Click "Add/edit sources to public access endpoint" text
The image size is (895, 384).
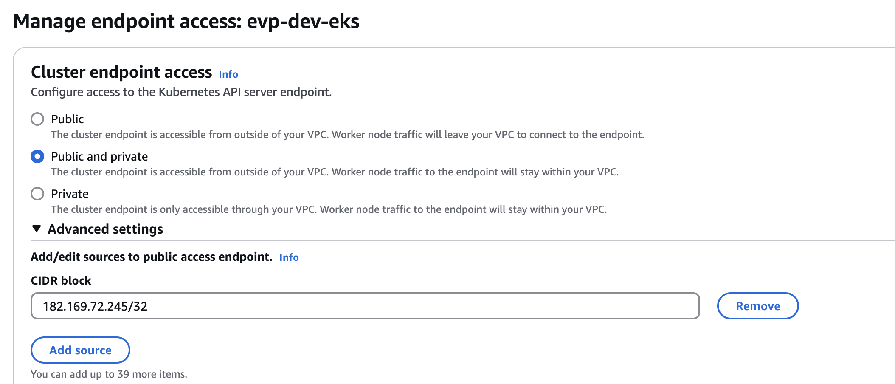[x=152, y=257]
